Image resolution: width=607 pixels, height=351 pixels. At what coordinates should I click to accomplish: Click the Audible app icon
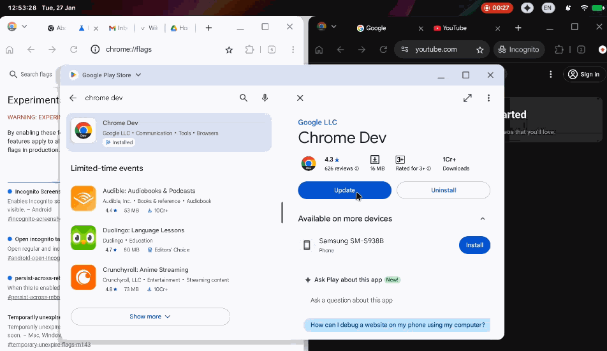coord(84,198)
